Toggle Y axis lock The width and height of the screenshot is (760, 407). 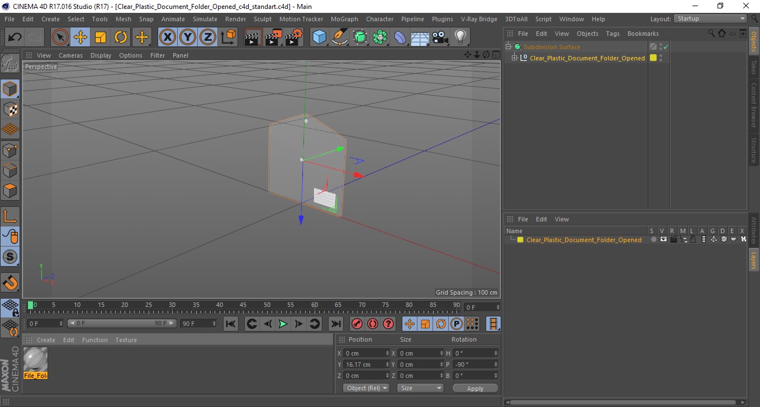(188, 37)
